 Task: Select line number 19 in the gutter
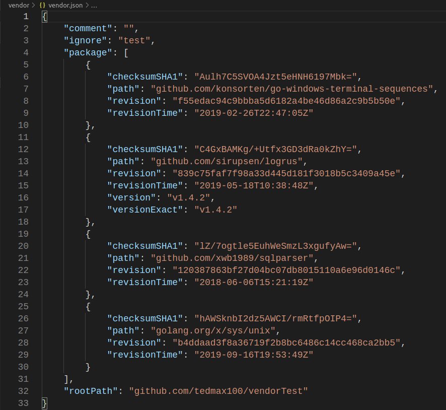(x=23, y=234)
